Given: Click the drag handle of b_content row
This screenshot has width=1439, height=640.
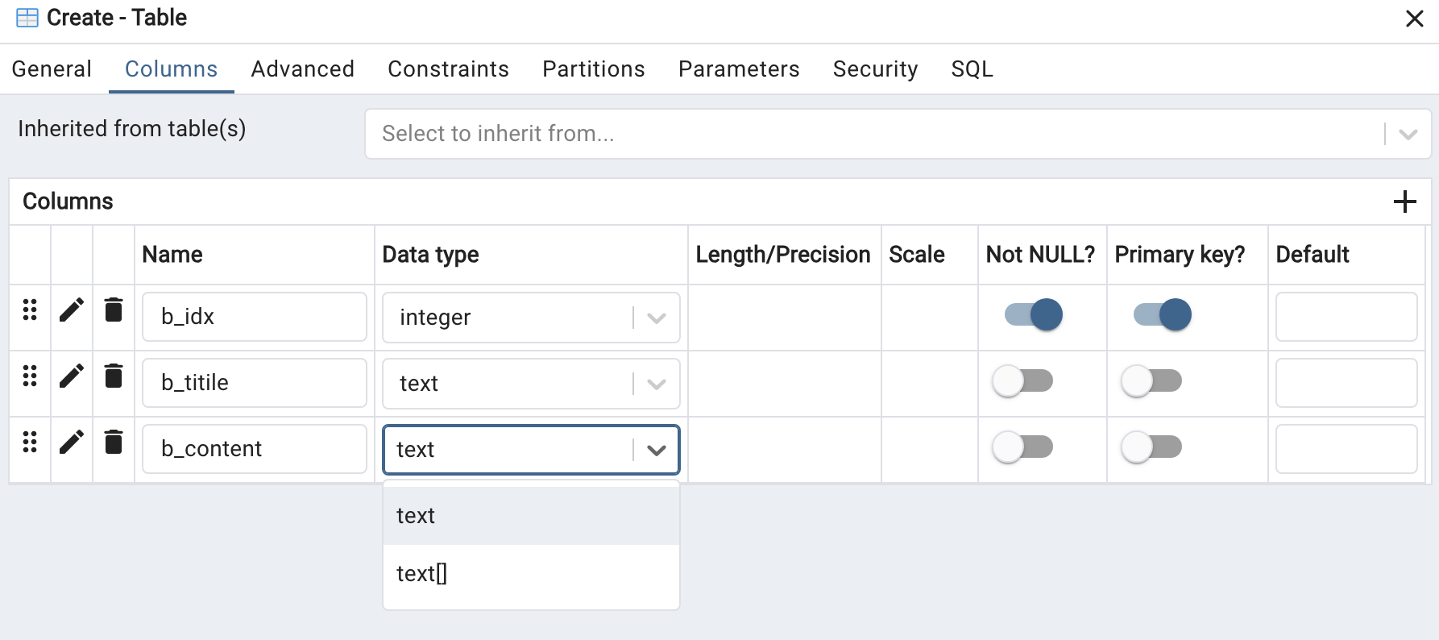Looking at the screenshot, I should click(x=30, y=442).
